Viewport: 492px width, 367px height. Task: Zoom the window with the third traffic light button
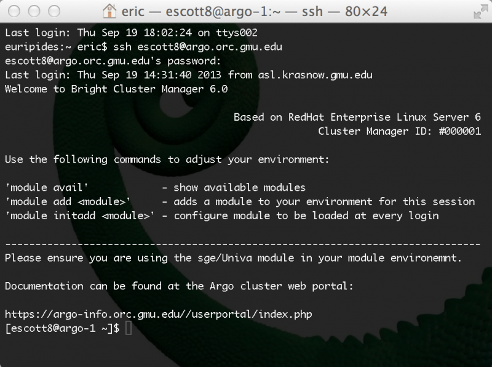tap(54, 11)
